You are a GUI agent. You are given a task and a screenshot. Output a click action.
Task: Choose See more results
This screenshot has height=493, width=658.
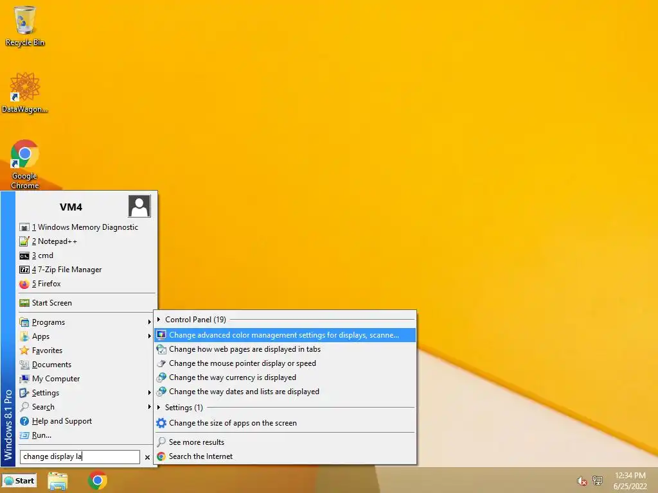[x=285, y=442]
